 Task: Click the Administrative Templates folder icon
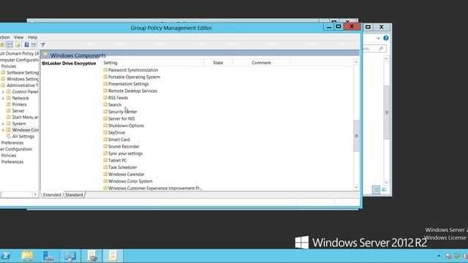3,85
